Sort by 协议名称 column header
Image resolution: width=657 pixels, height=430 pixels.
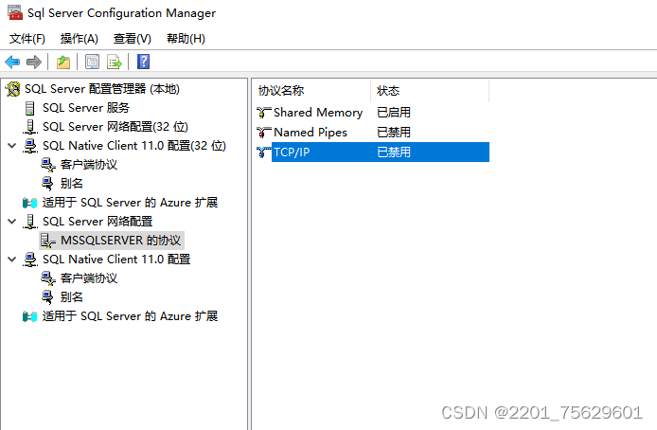coord(311,91)
